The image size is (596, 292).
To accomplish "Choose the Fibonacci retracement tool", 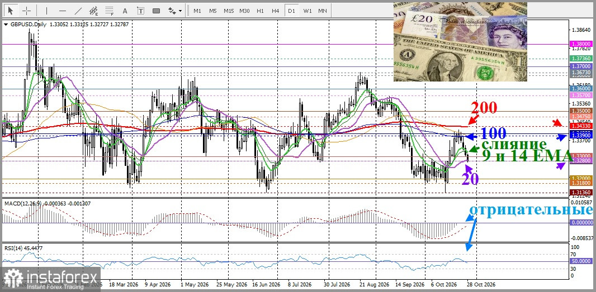I will [110, 11].
